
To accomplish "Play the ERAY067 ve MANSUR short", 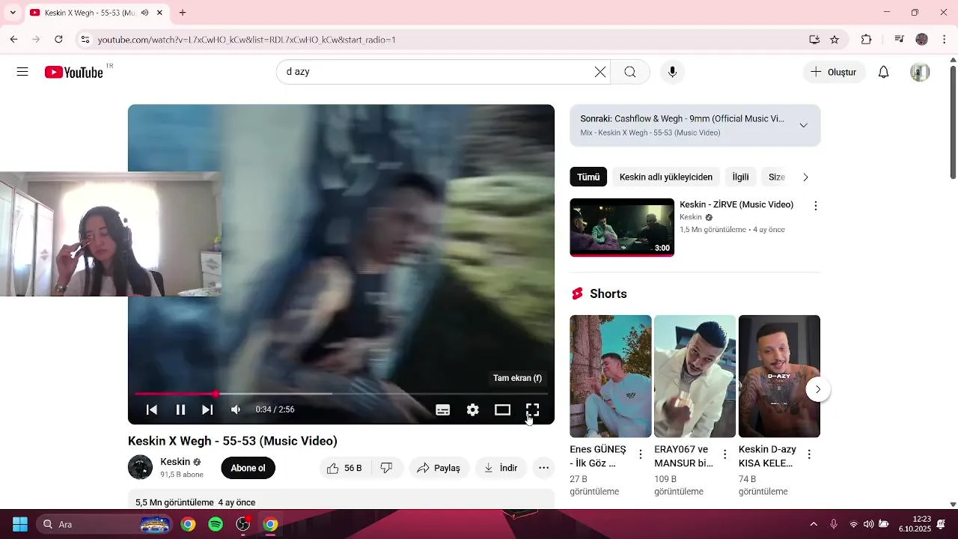I will pos(695,376).
